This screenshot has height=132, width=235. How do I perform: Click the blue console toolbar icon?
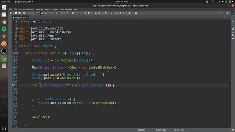point(24,13)
